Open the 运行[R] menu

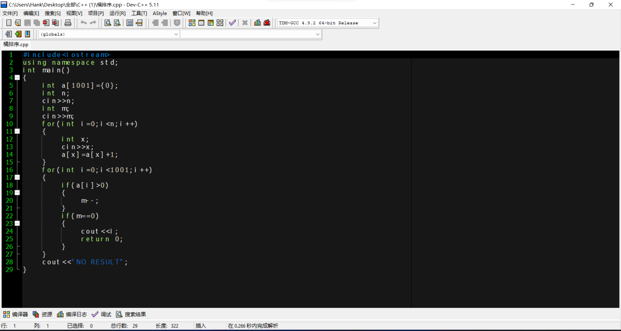(117, 13)
